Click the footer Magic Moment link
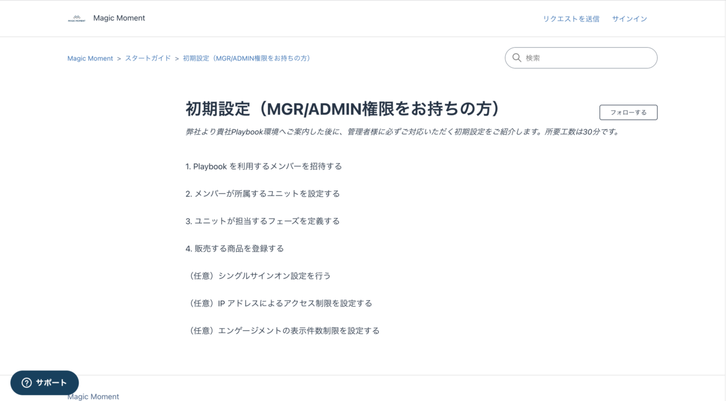The image size is (726, 401). point(93,397)
